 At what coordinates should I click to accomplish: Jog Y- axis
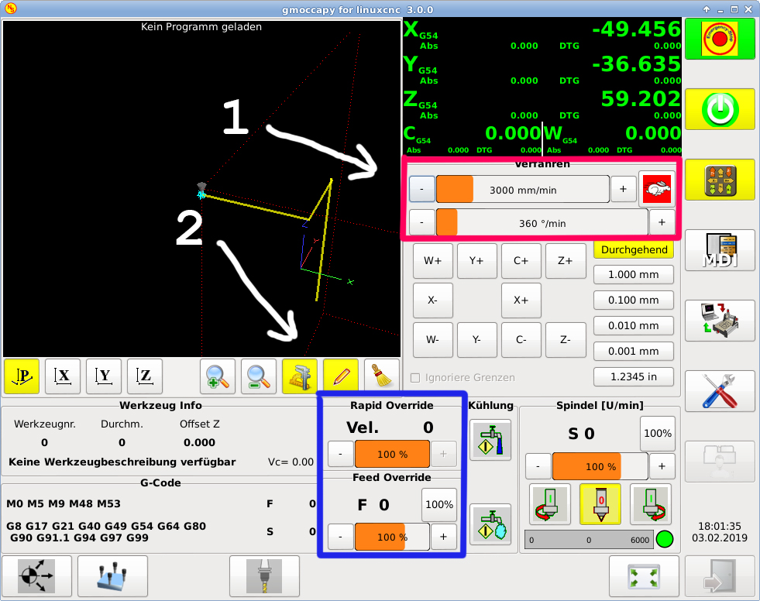click(x=477, y=340)
